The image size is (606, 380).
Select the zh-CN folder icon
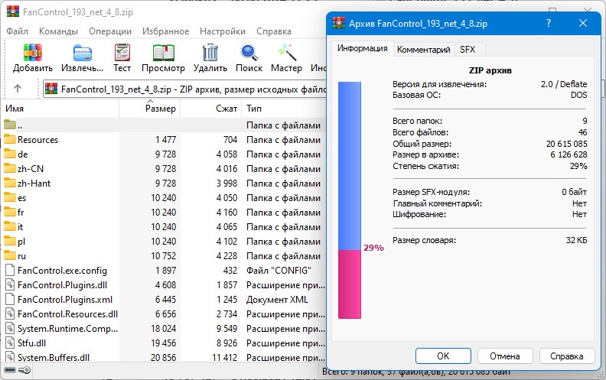[10, 168]
